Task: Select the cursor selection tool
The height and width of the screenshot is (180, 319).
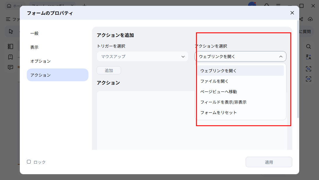Action: point(10,31)
